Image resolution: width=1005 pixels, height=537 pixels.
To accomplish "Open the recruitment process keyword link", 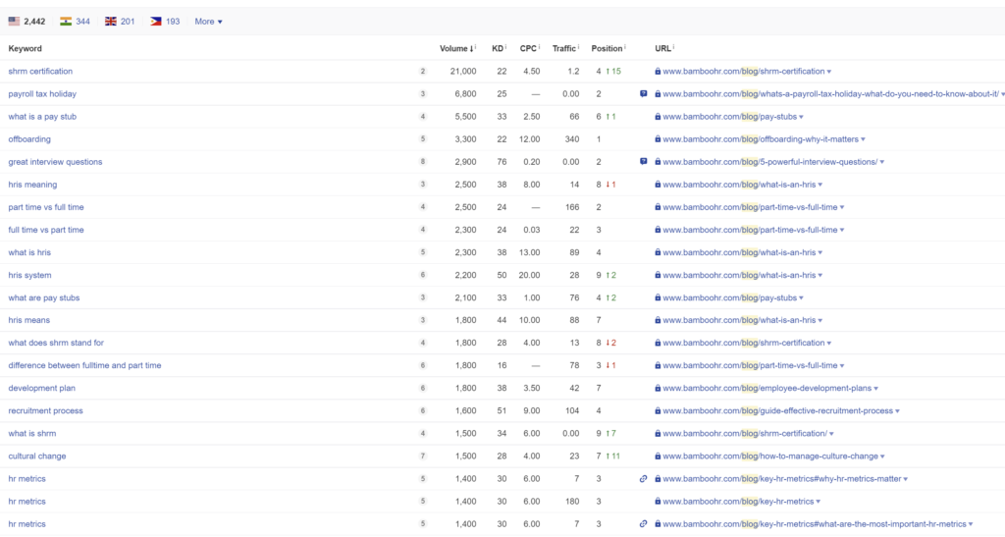I will 45,410.
